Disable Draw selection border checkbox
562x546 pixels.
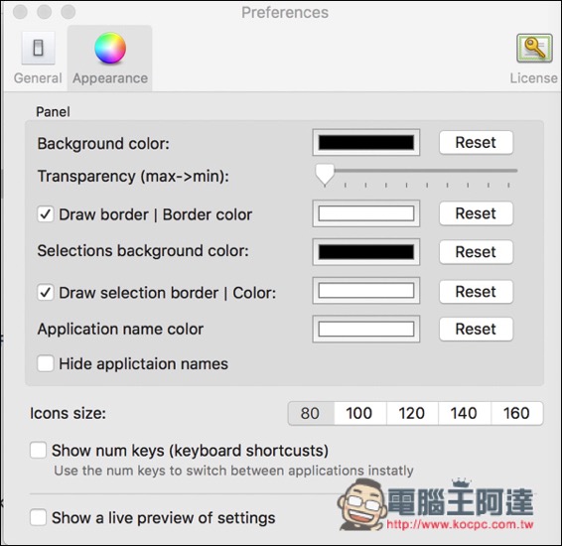(x=46, y=292)
